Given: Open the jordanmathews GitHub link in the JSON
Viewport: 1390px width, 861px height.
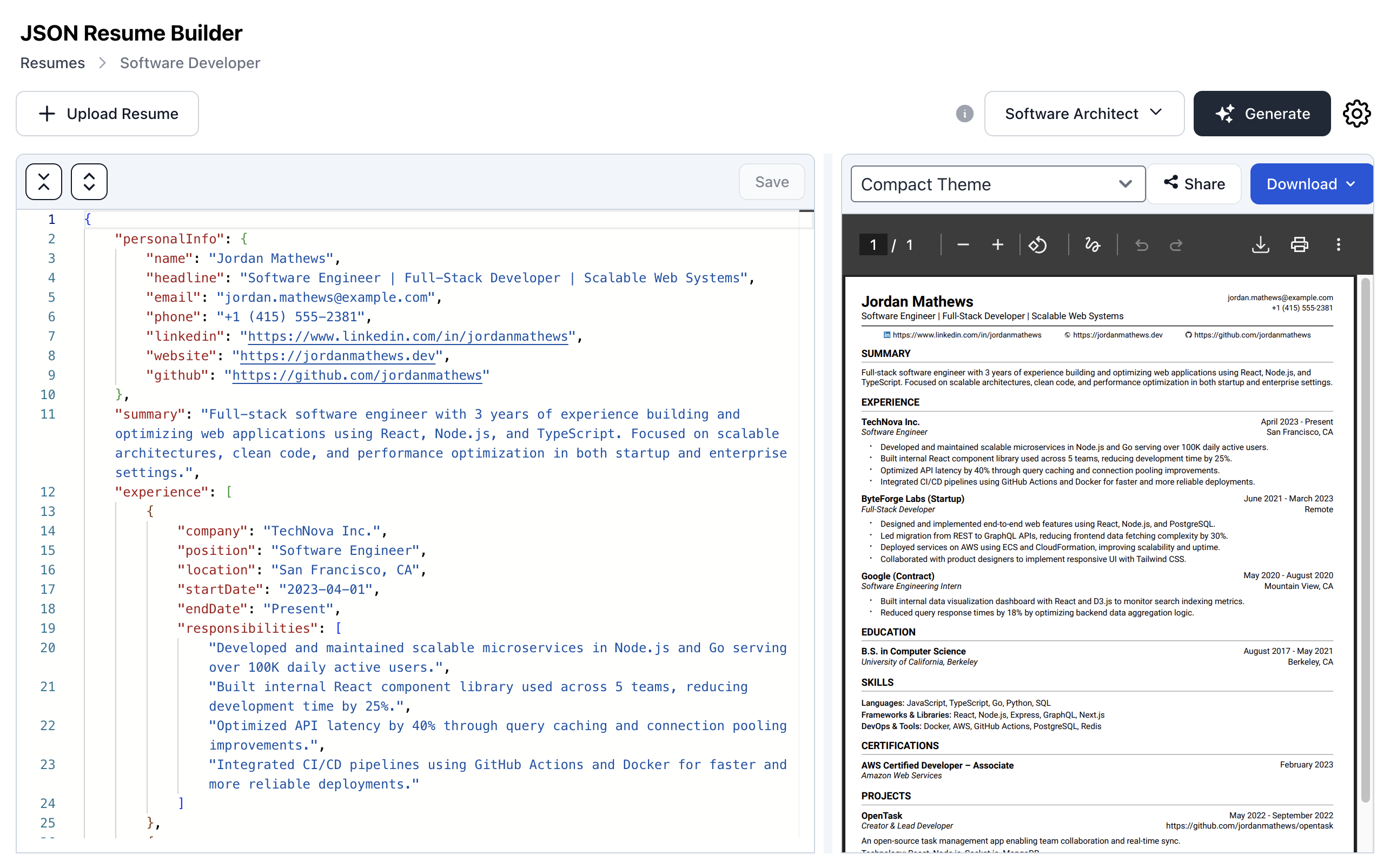Looking at the screenshot, I should click(x=357, y=375).
